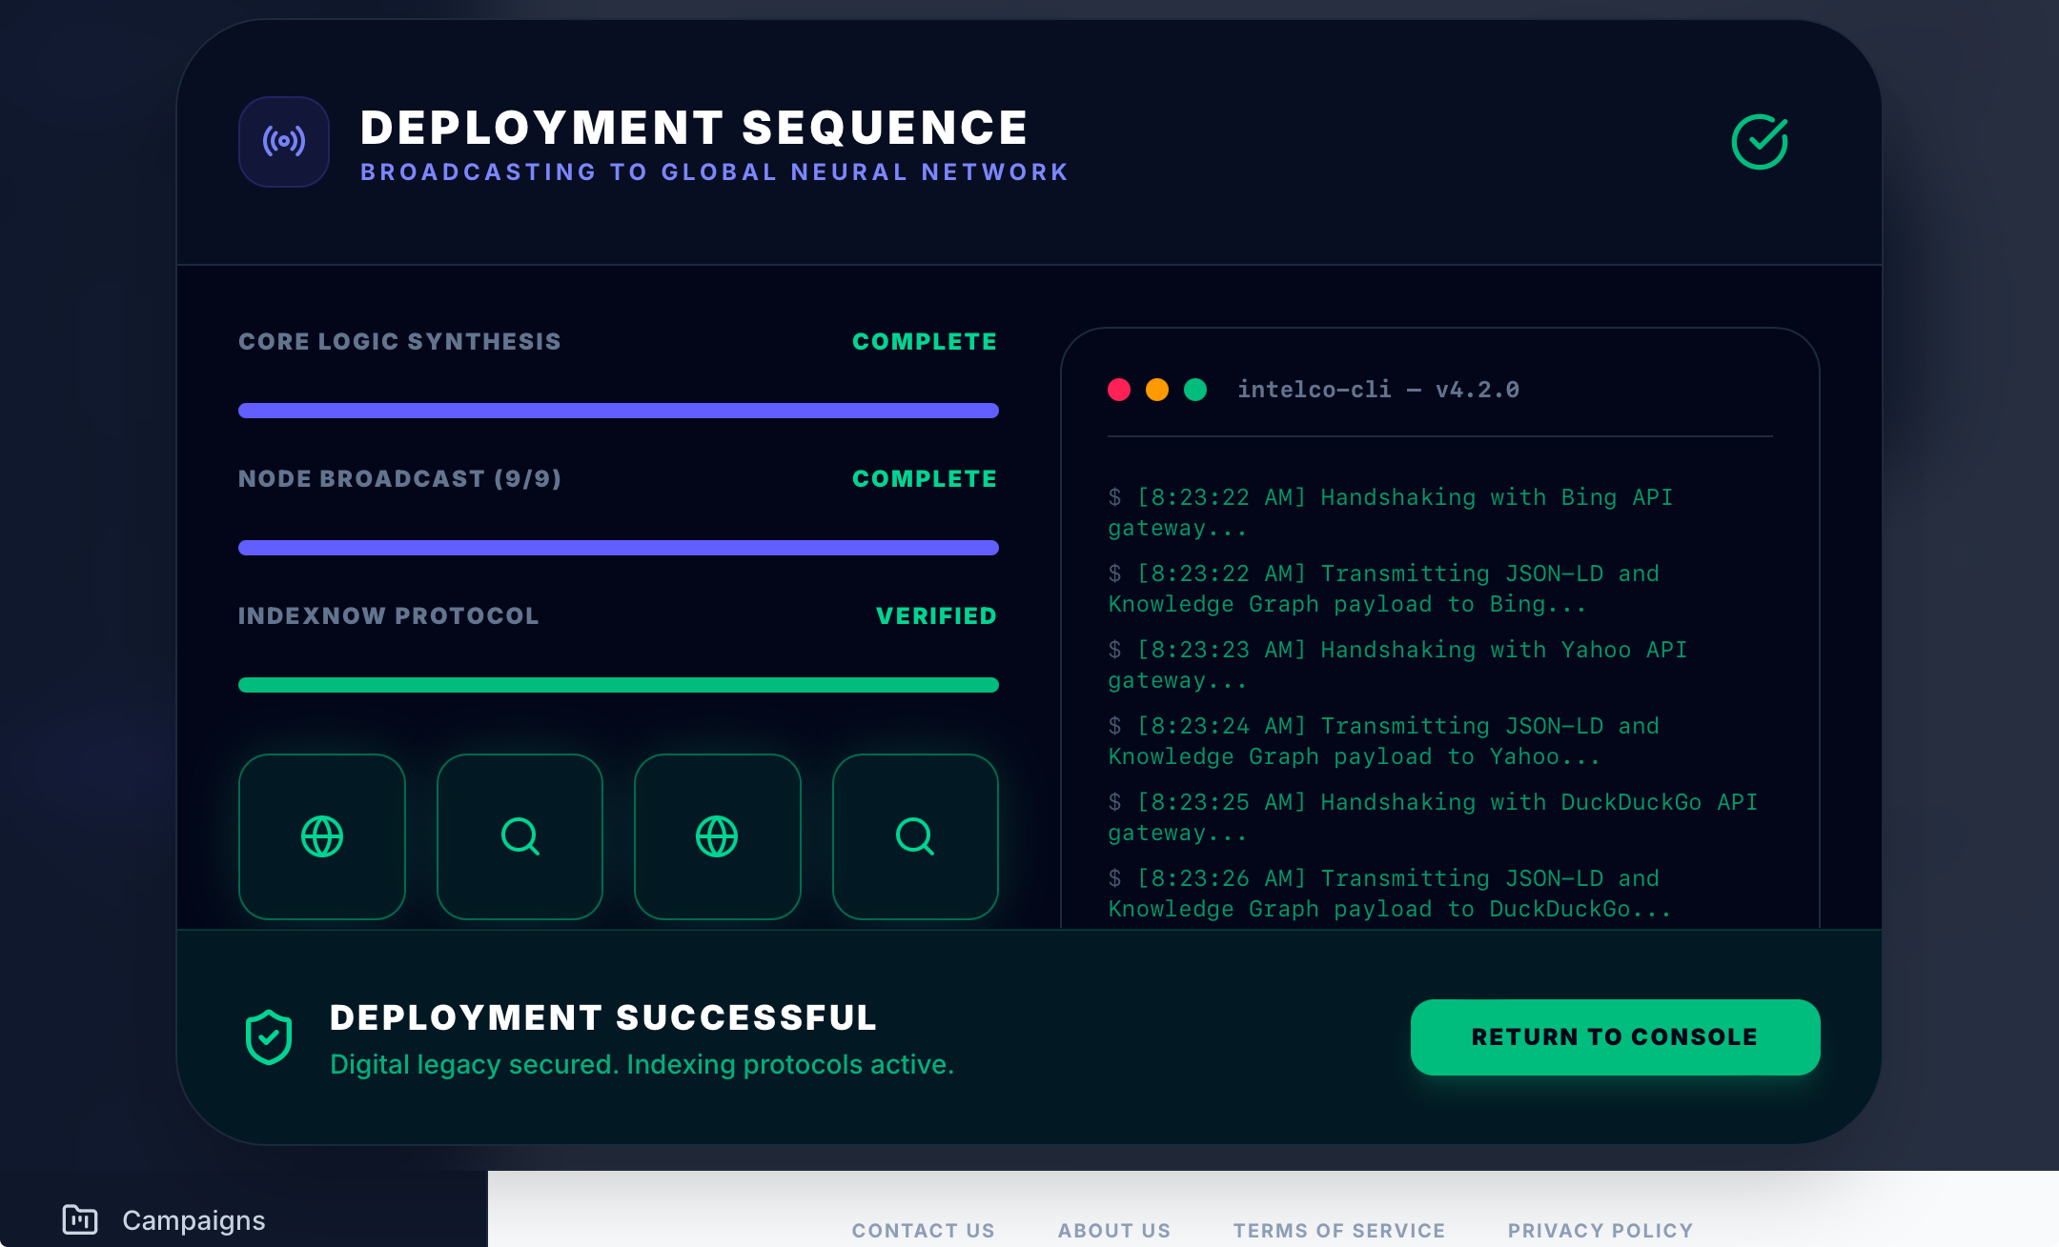Click the shield check icon
This screenshot has height=1247, width=2059.
(269, 1036)
